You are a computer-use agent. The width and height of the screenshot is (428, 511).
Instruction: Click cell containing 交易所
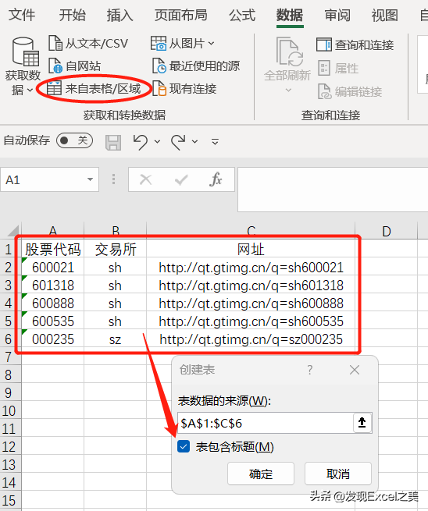115,250
